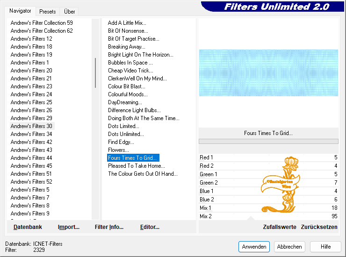Adjust the Mix 1 slider
The height and width of the screenshot is (257, 346).
pos(268,208)
